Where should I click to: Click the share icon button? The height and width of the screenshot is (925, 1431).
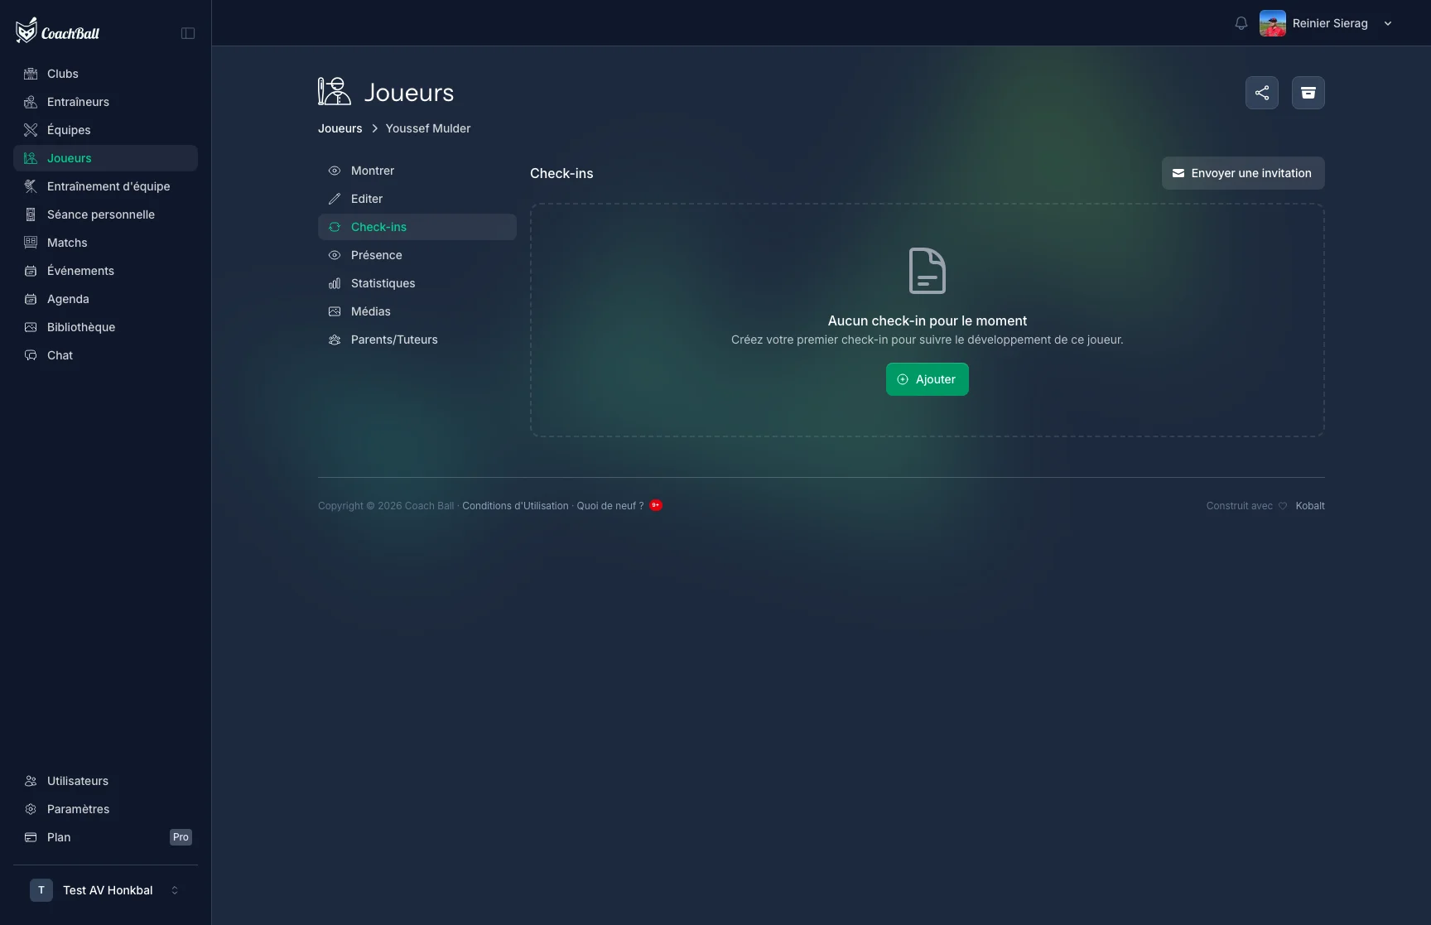[1262, 93]
